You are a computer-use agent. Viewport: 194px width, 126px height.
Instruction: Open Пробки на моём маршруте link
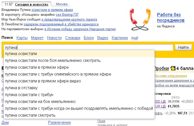[174, 85]
